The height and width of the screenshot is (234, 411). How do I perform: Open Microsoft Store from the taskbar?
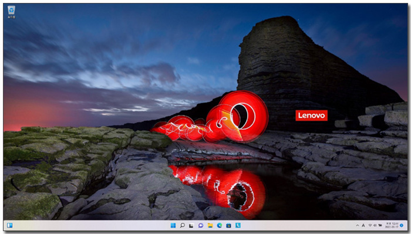point(228,225)
